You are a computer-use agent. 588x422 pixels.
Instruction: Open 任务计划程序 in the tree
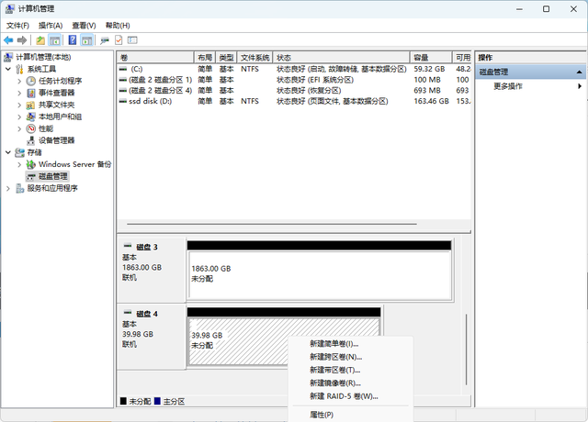pyautogui.click(x=60, y=81)
